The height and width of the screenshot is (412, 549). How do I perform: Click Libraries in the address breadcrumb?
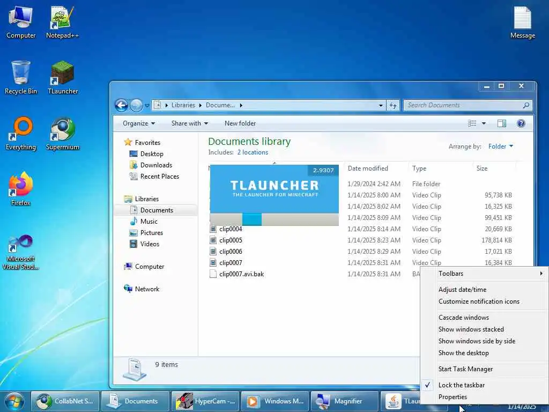pos(183,105)
